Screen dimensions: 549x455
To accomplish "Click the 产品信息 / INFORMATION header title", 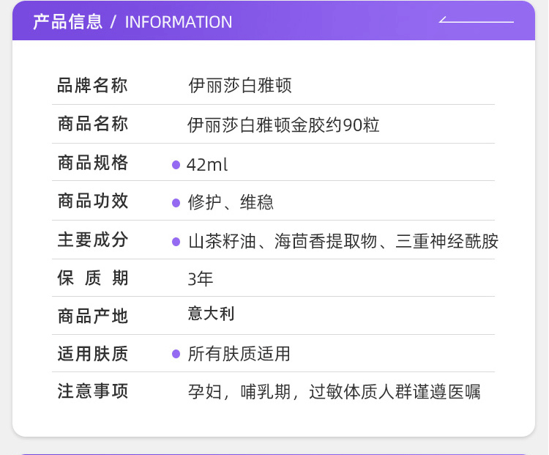I will [132, 22].
